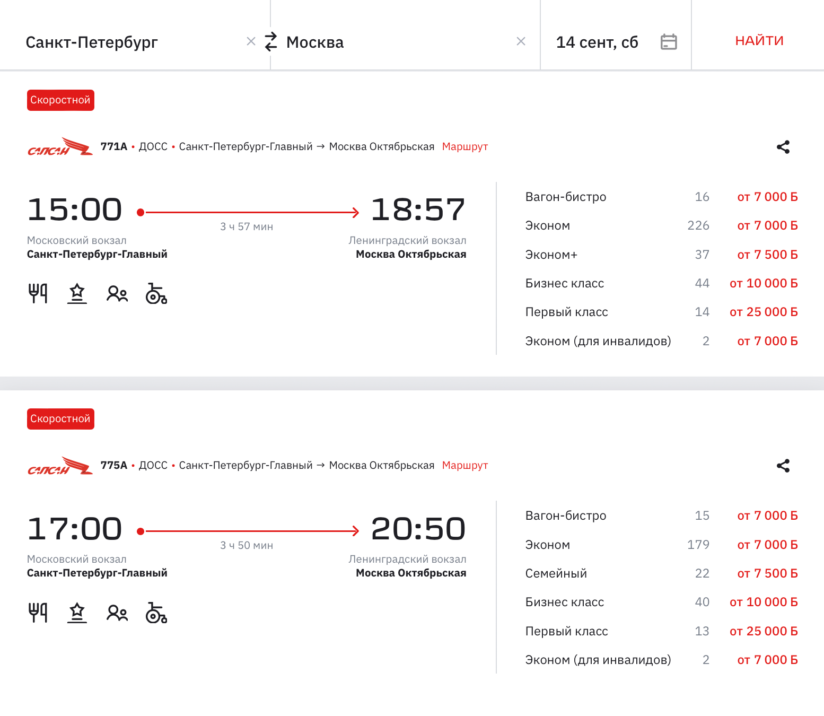The height and width of the screenshot is (716, 824).
Task: Select Эконом class with 226 seats
Action: 661,225
